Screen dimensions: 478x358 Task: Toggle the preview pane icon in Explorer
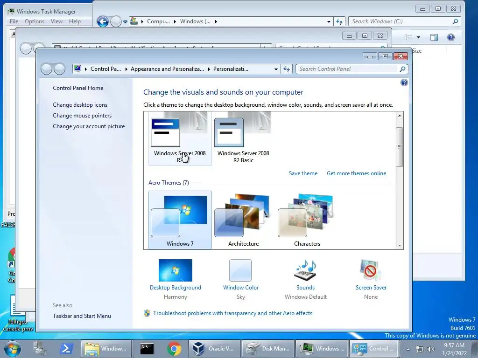[434, 37]
